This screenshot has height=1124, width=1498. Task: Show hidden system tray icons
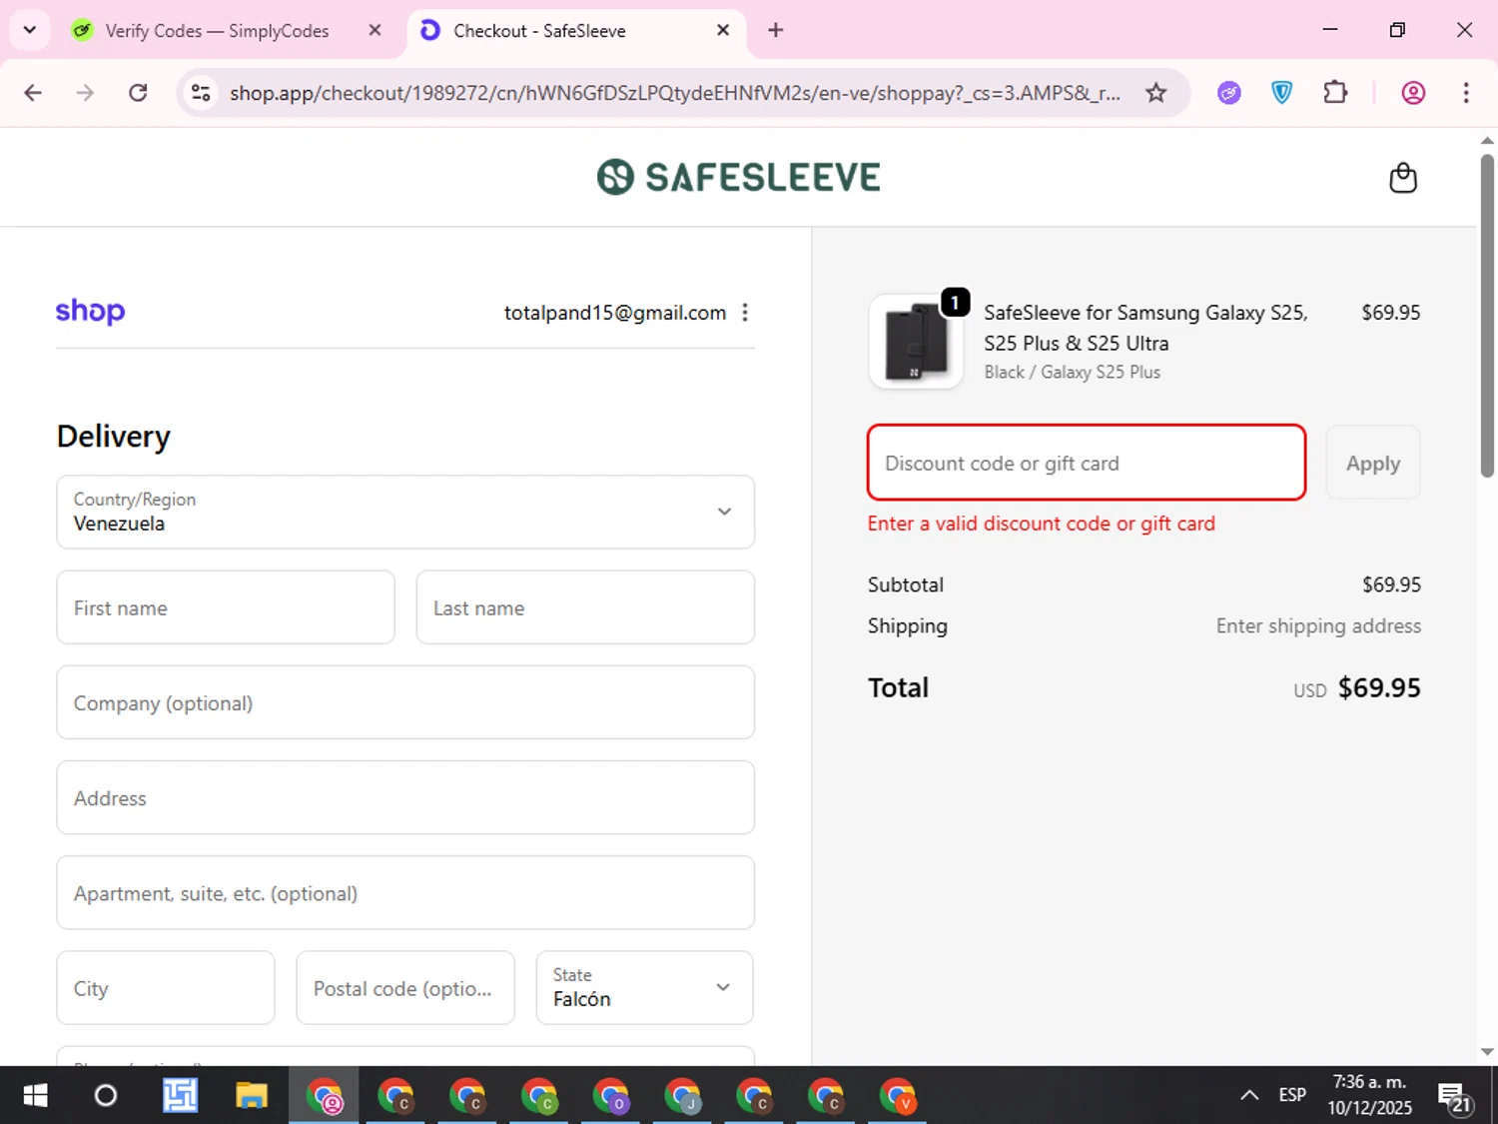[1249, 1095]
